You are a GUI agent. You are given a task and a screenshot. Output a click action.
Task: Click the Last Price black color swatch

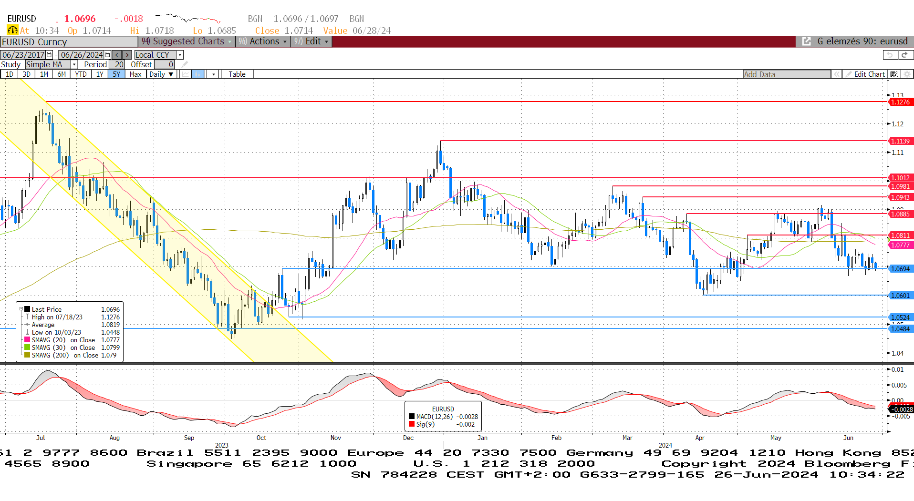point(27,309)
